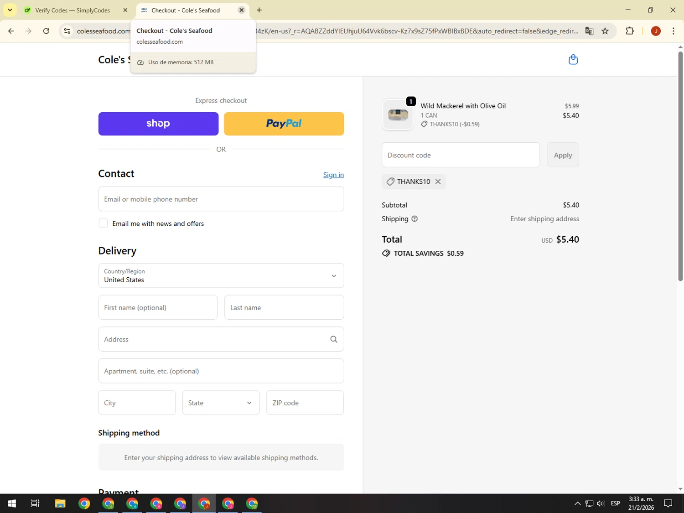
Task: Show hidden system tray icons
Action: [x=577, y=503]
